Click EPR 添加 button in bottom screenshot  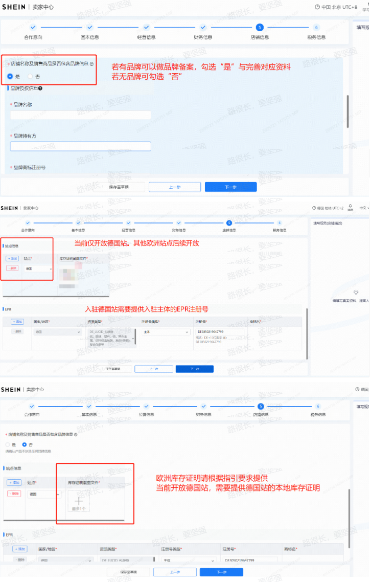19,549
